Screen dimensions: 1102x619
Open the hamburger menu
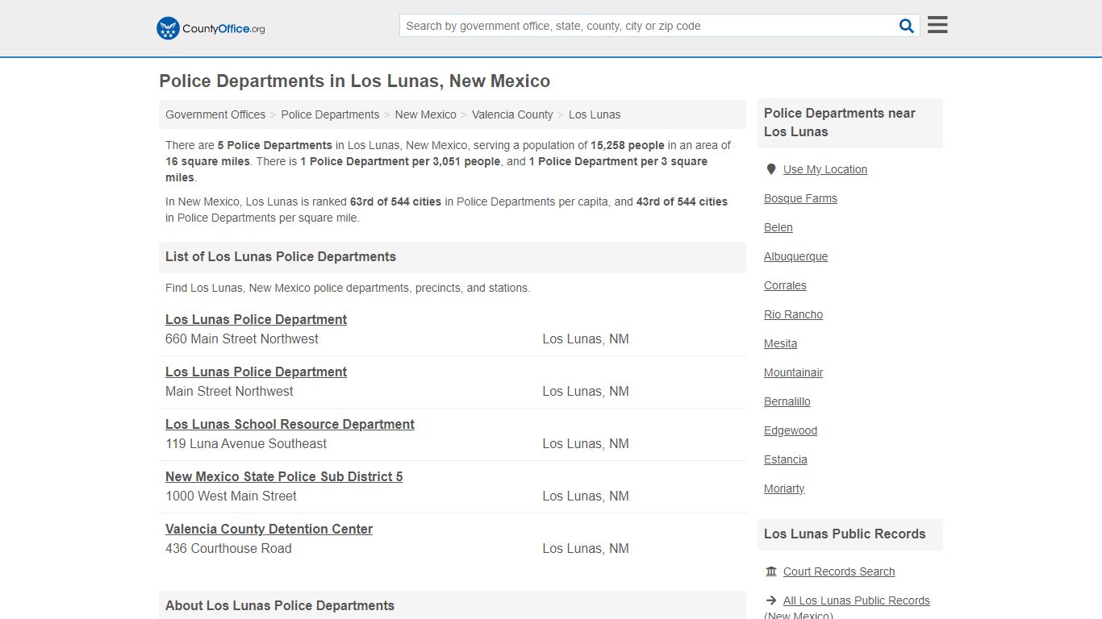tap(937, 25)
